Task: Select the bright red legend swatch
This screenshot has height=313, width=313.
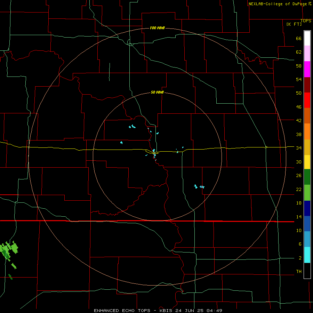Action: 307,100
